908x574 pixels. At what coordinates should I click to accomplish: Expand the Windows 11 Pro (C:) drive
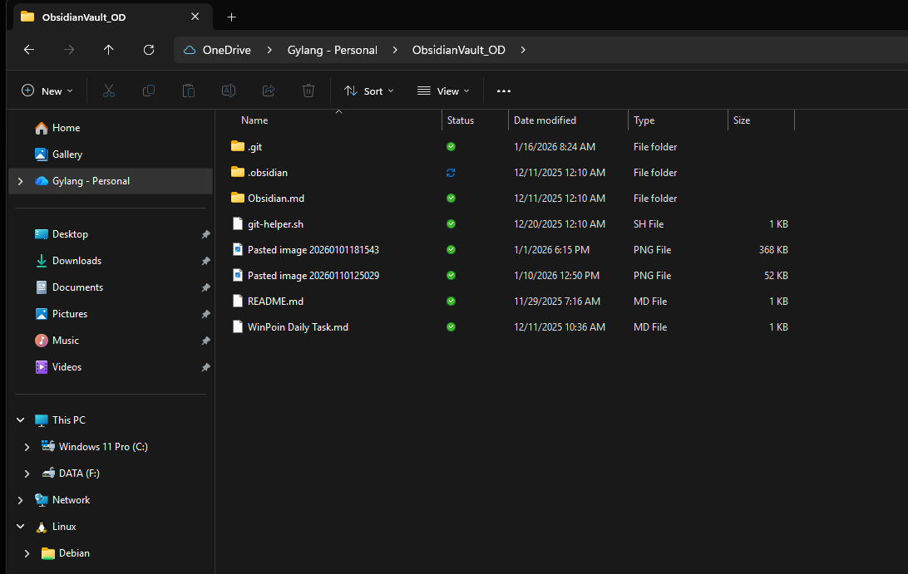[27, 447]
